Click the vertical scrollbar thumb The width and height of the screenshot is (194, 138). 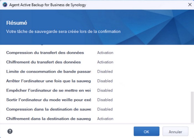(x=192, y=107)
